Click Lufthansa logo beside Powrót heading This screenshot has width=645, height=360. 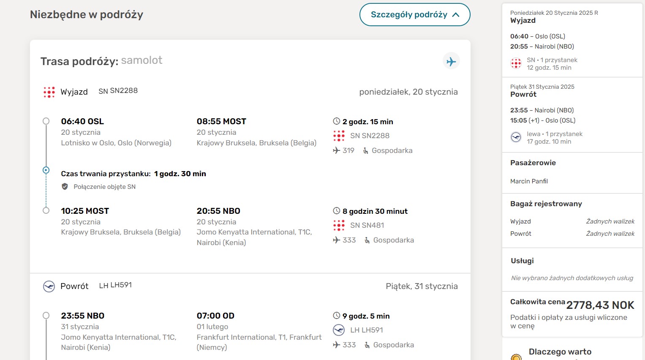[49, 286]
